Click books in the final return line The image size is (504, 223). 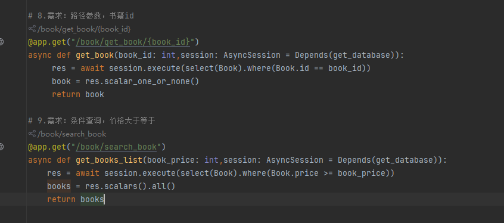92,200
